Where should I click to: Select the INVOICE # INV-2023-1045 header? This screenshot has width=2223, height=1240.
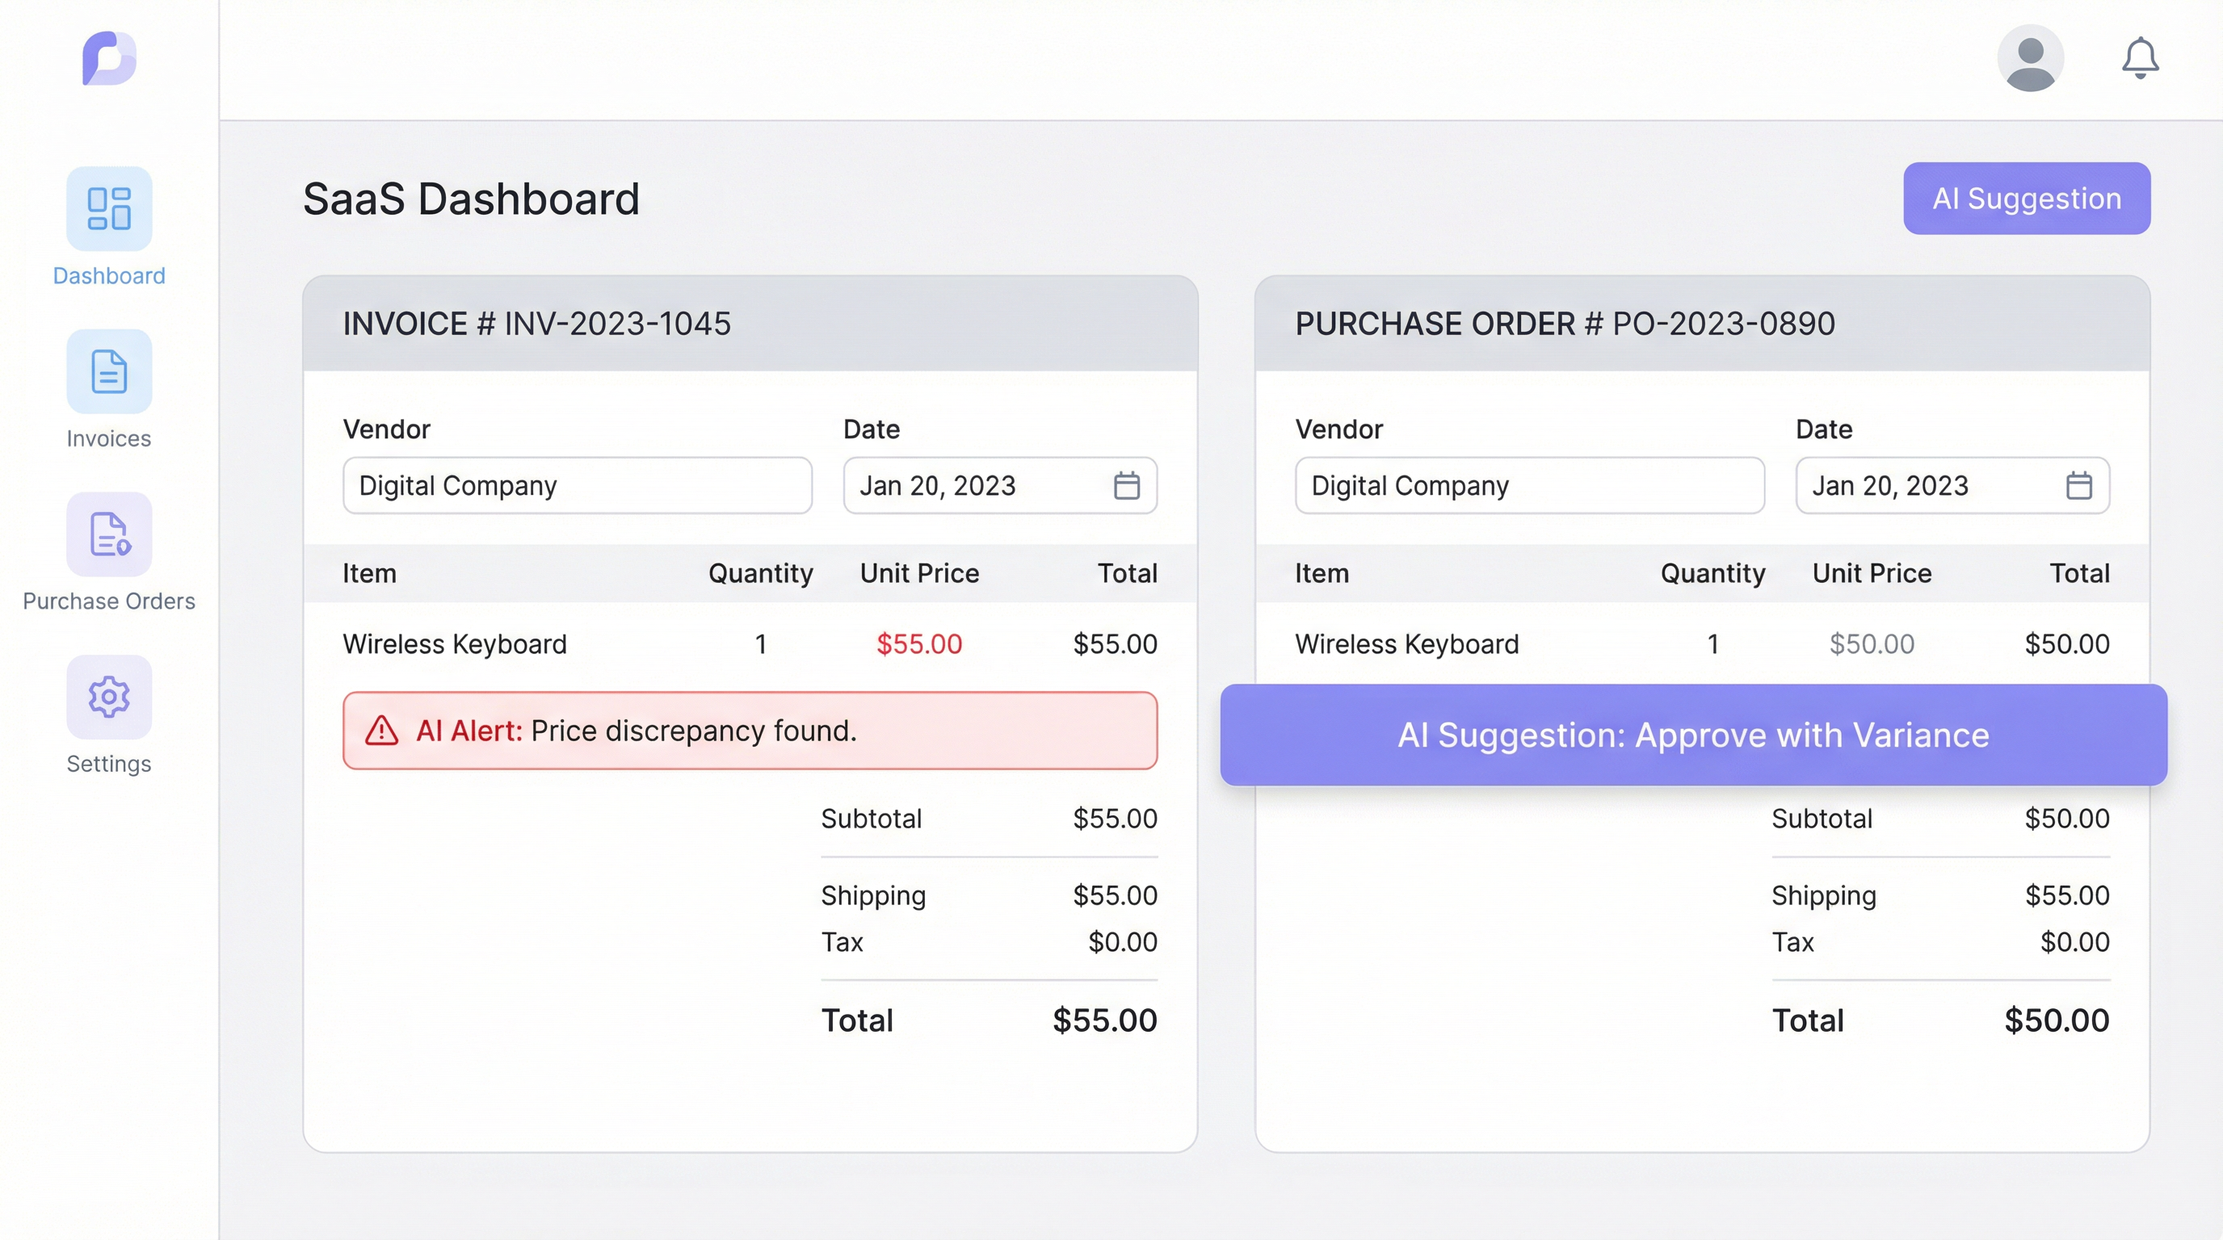click(536, 324)
